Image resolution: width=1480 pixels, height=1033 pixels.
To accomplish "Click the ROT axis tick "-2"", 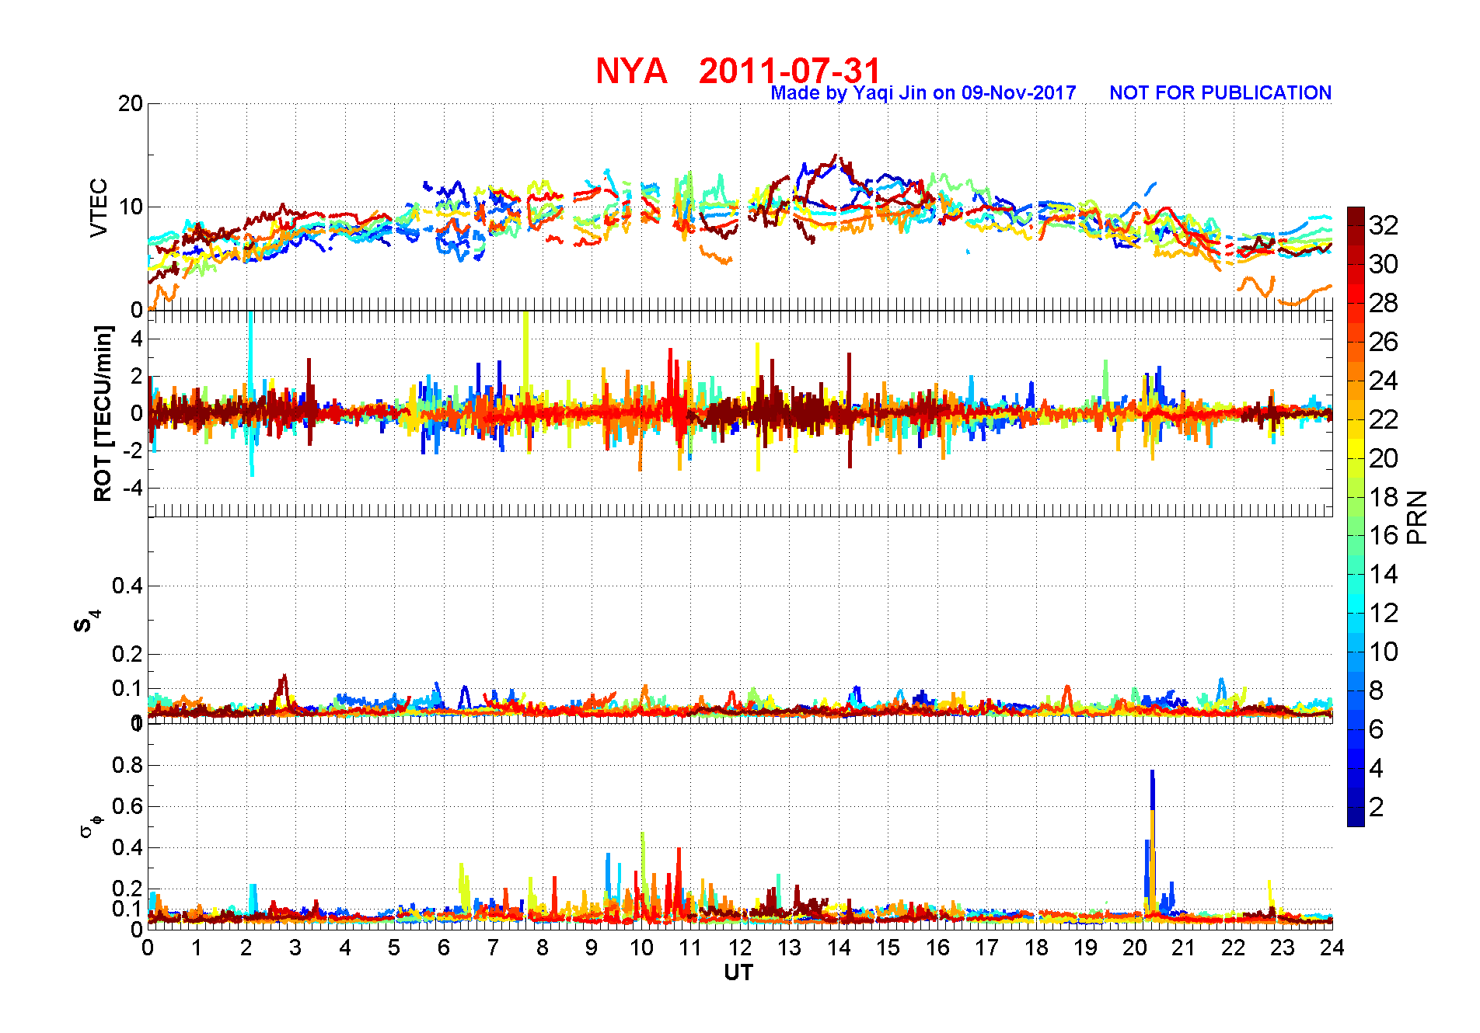I will pos(132,450).
